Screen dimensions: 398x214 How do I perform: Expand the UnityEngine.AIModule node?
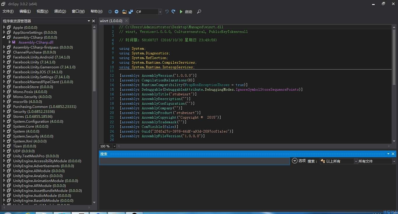coord(4,171)
